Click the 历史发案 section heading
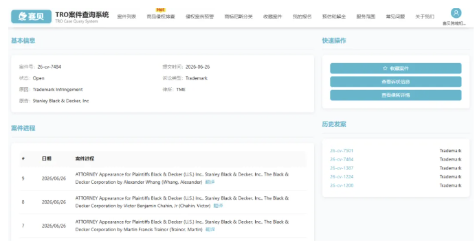 tap(334, 124)
